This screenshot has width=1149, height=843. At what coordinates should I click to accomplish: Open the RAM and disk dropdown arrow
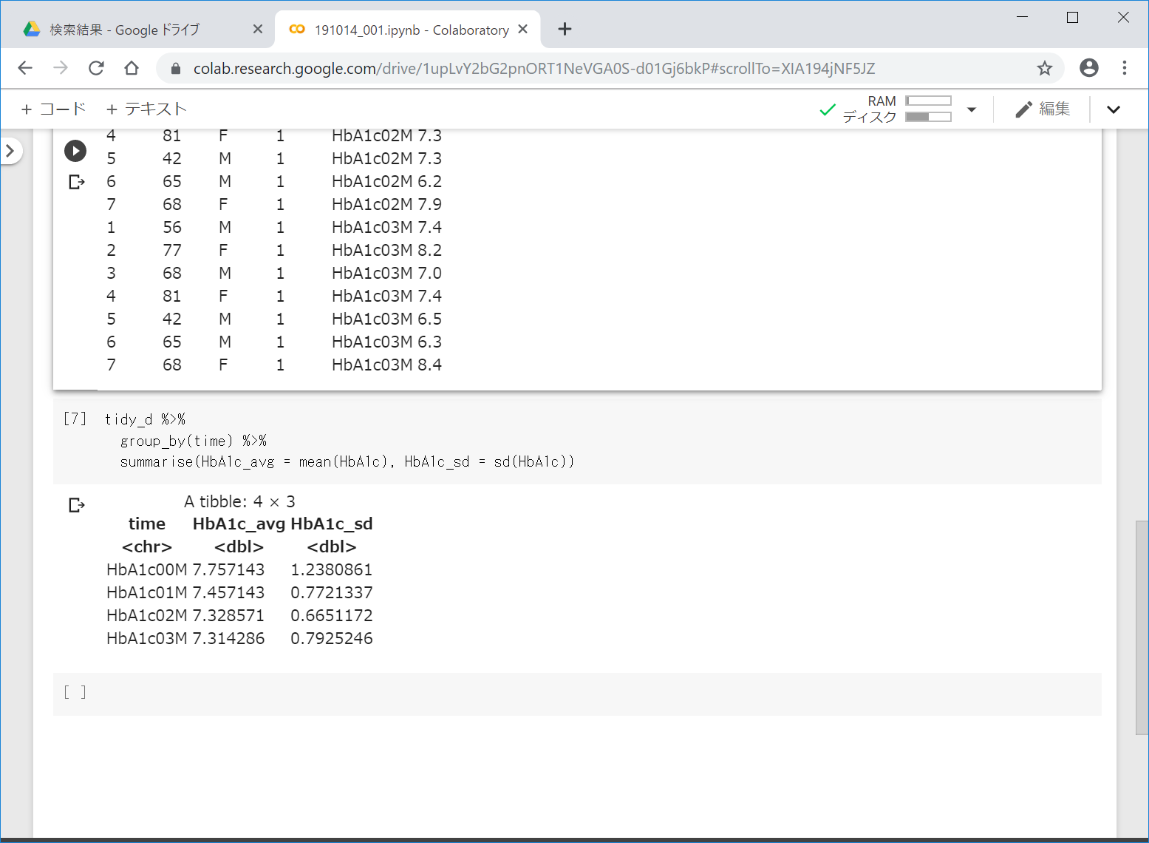[972, 109]
